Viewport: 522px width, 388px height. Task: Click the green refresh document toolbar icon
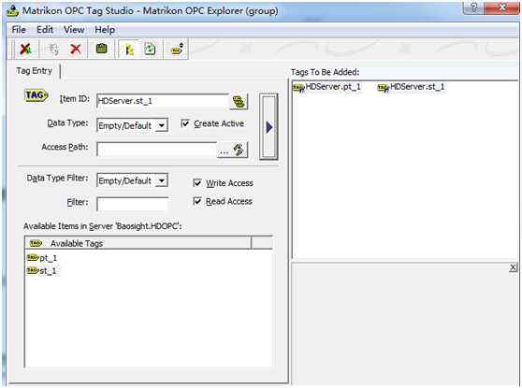click(150, 50)
